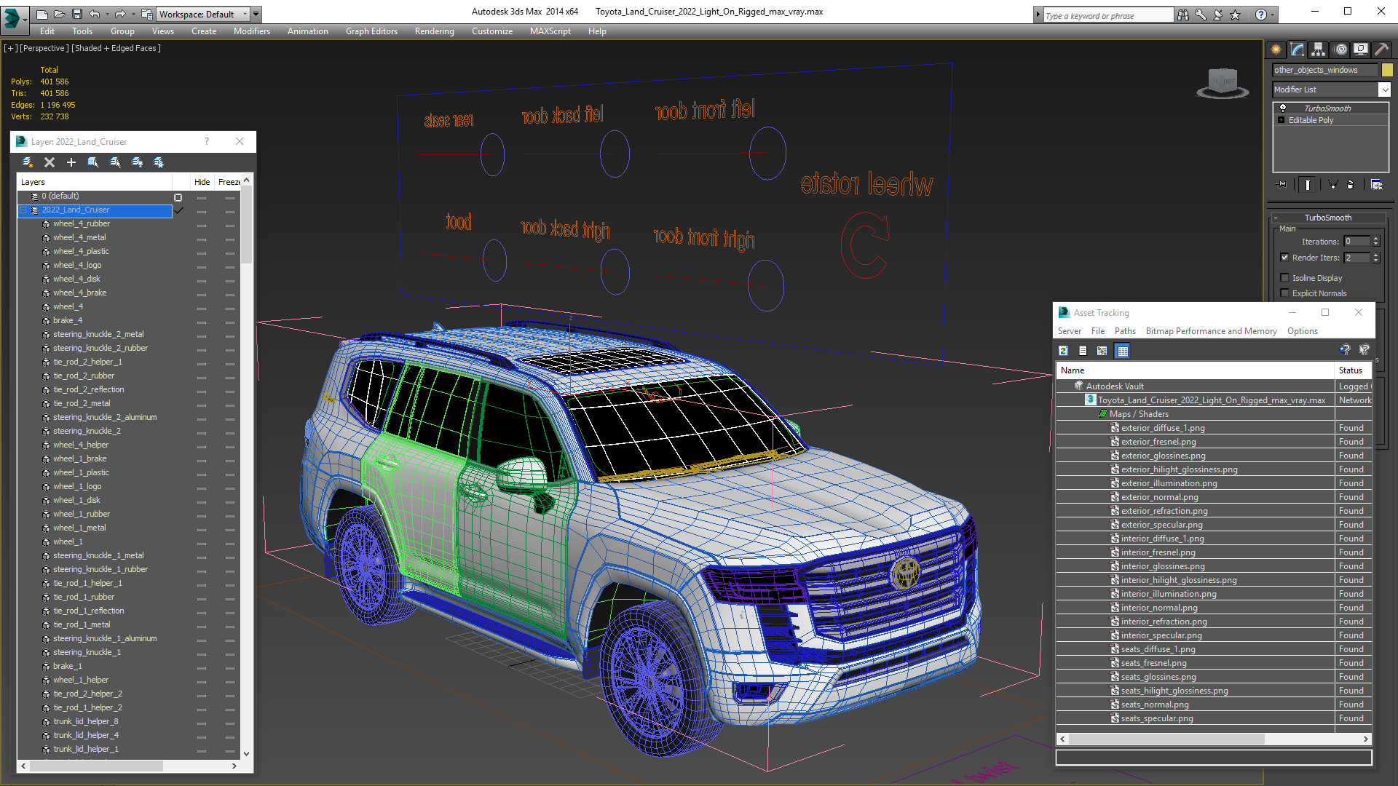The width and height of the screenshot is (1398, 786).
Task: Click the New Scene icon
Action: click(x=42, y=14)
